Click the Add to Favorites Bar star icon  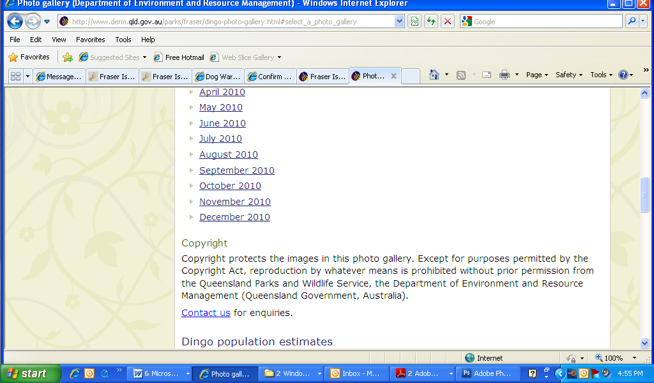coord(68,57)
